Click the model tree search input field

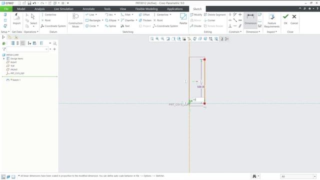pyautogui.click(x=27, y=49)
